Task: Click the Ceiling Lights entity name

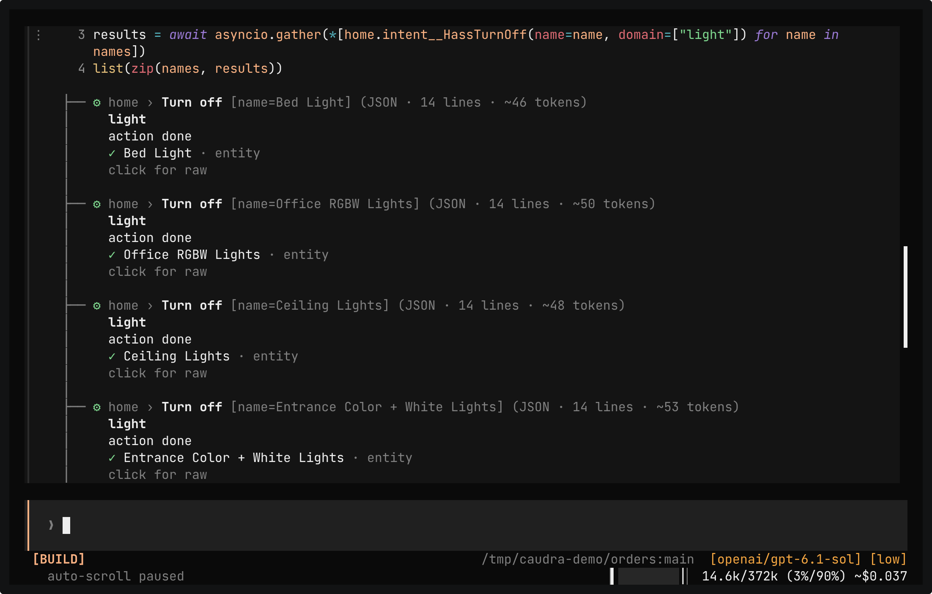Action: point(177,356)
